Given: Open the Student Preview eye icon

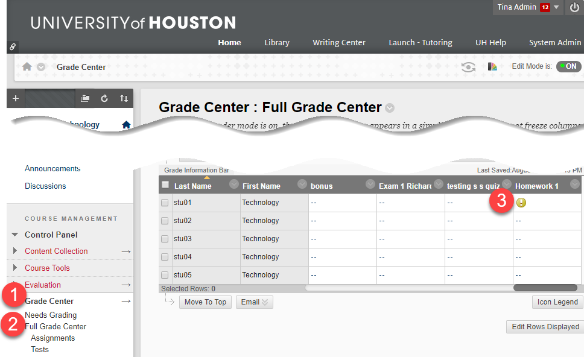Looking at the screenshot, I should coord(468,67).
